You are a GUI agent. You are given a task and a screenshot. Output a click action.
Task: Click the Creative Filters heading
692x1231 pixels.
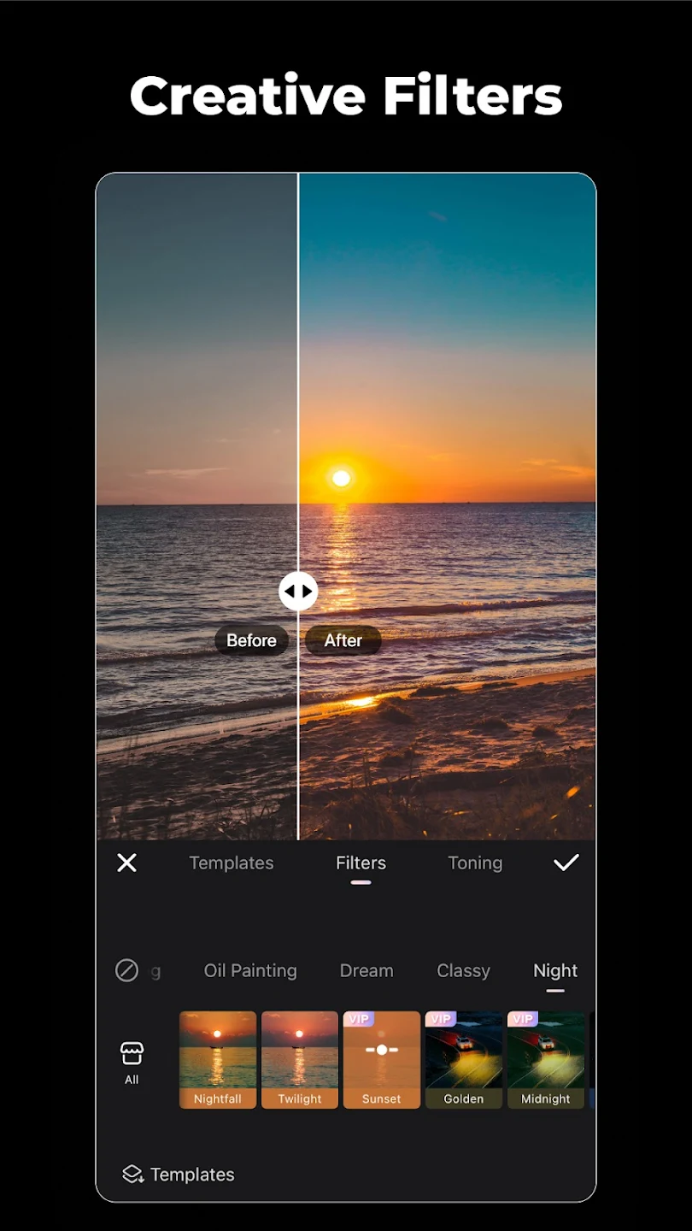click(x=346, y=95)
